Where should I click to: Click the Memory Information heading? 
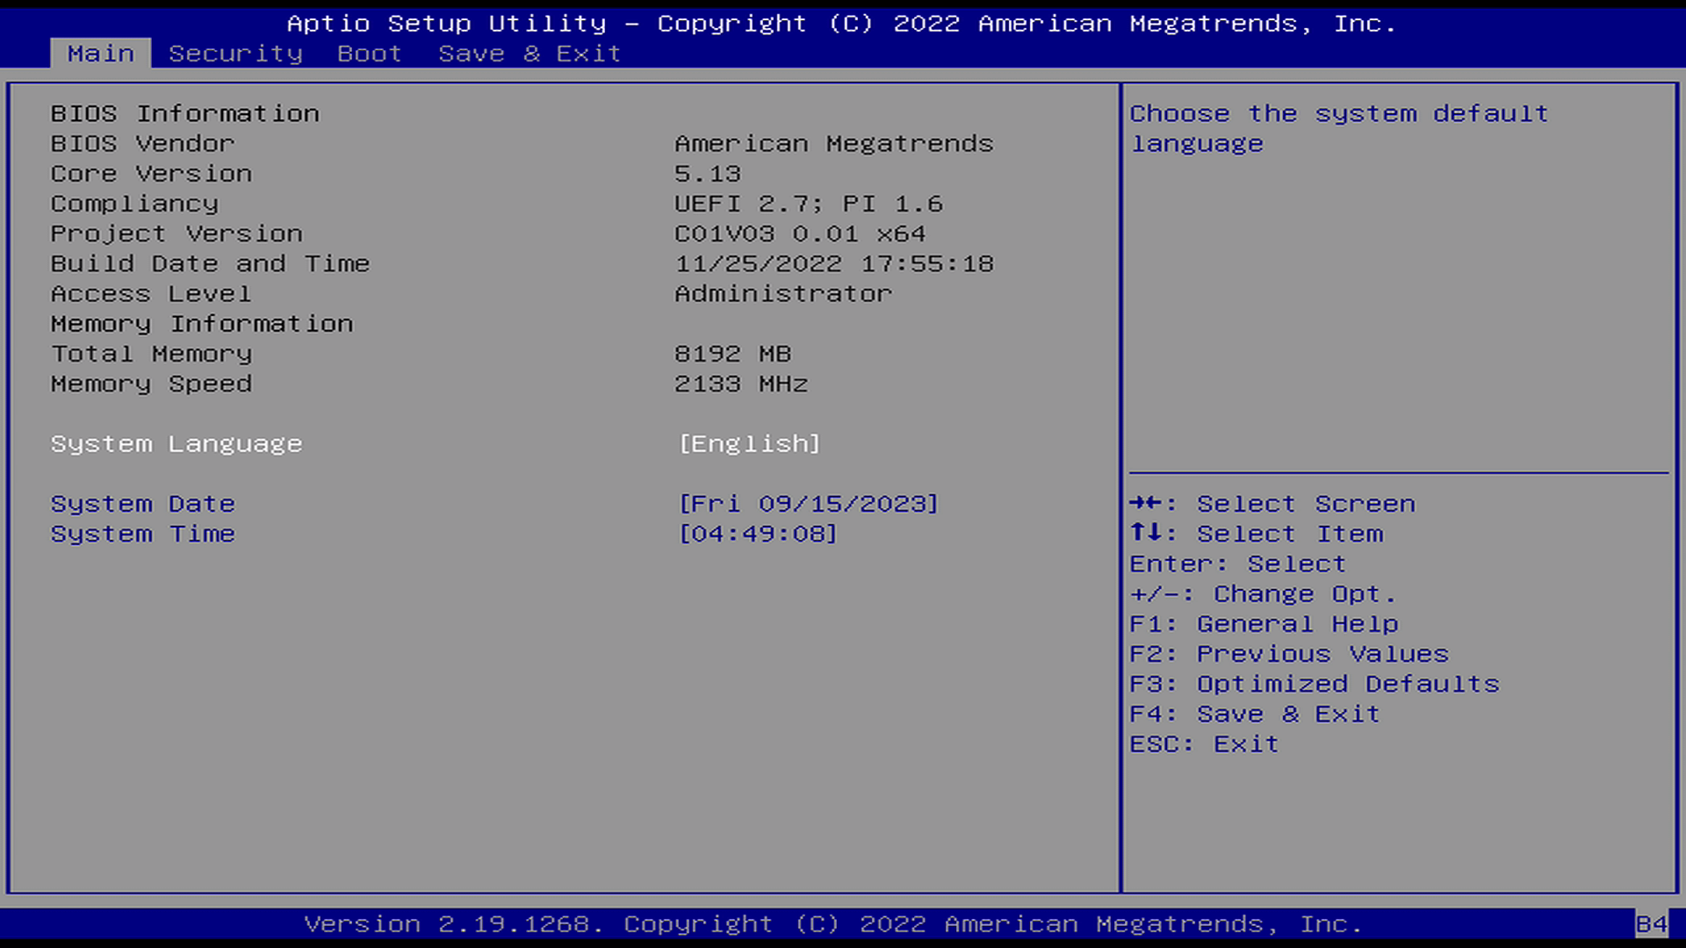202,324
